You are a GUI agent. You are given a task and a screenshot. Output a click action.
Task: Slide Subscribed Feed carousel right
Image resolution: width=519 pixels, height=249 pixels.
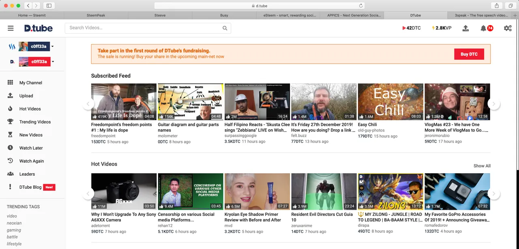coord(493,104)
